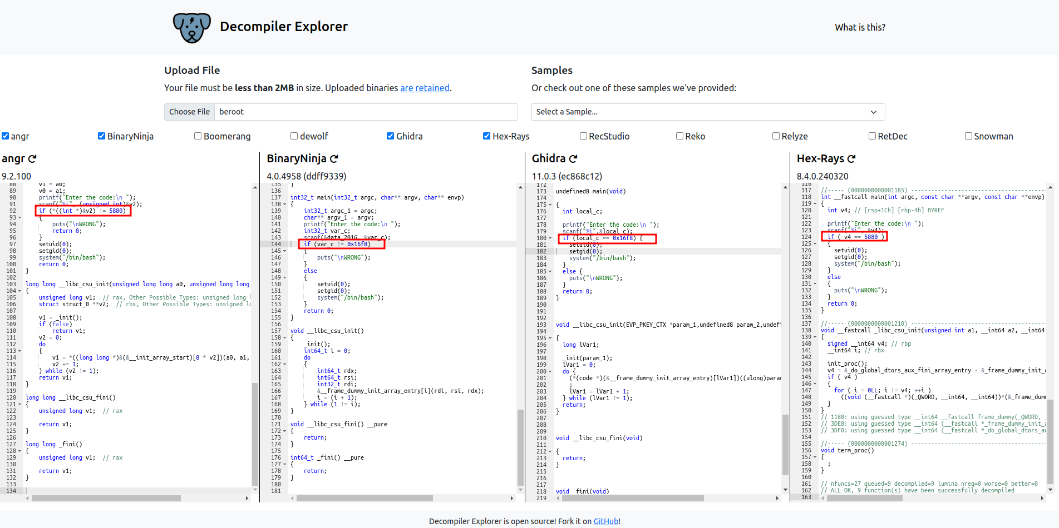Click the Decompiler Explorer title
Screen dimensions: 1059x528
click(284, 27)
